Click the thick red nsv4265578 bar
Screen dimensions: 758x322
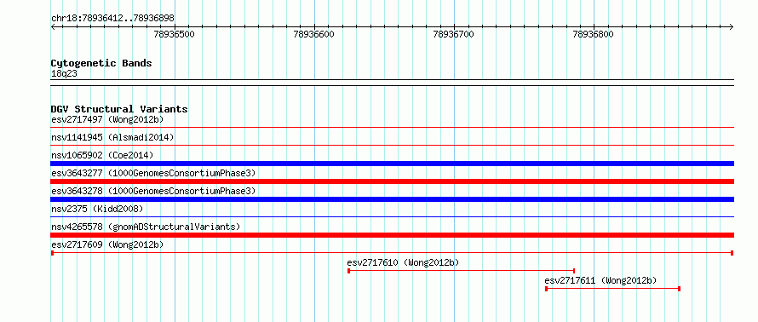pos(393,235)
